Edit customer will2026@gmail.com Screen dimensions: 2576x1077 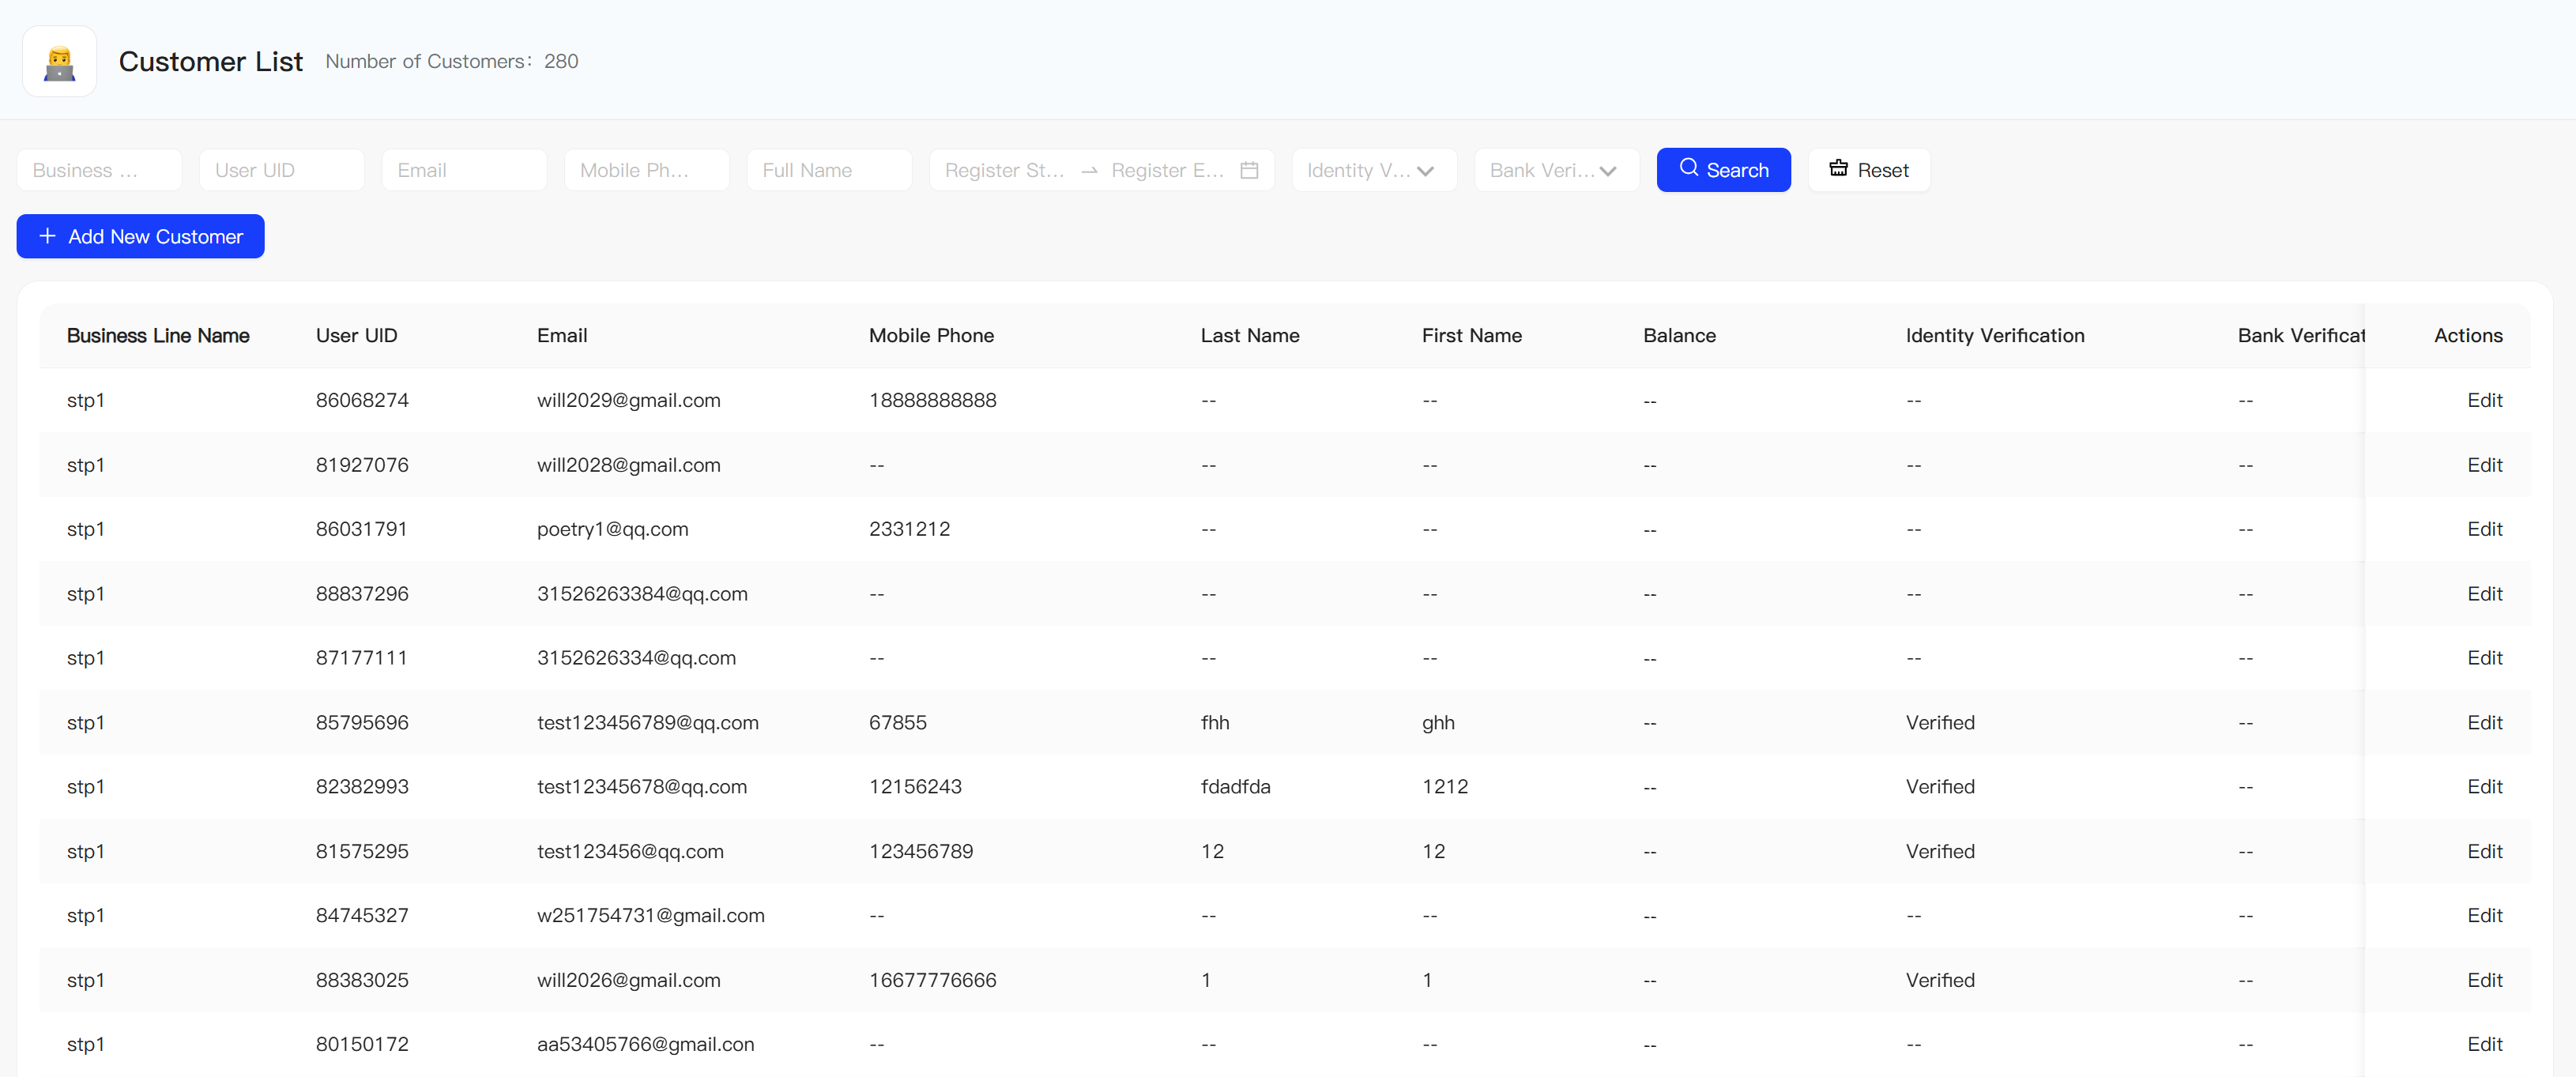tap(2484, 981)
